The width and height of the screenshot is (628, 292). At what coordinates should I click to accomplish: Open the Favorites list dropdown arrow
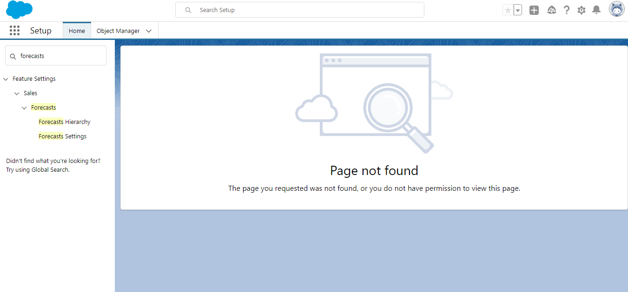pos(517,9)
